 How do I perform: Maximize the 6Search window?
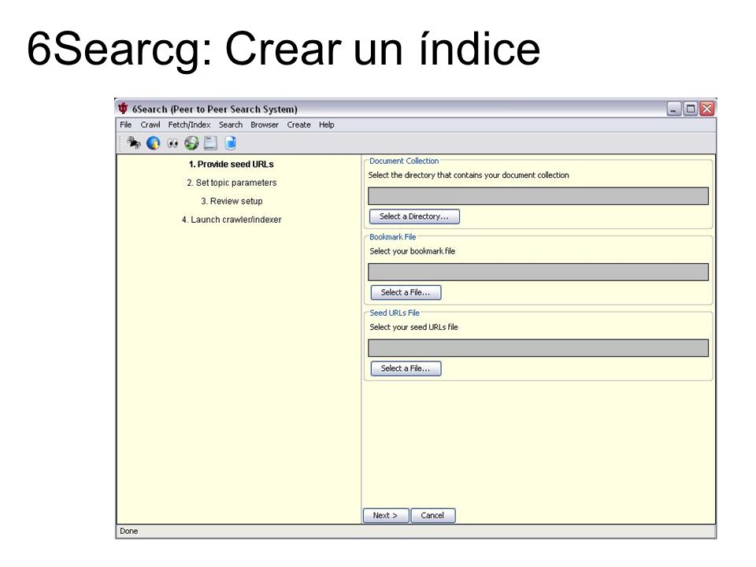pos(691,109)
